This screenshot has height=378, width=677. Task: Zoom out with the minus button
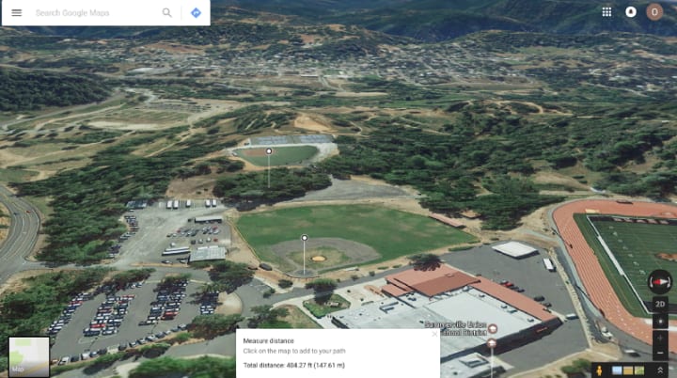pos(660,353)
